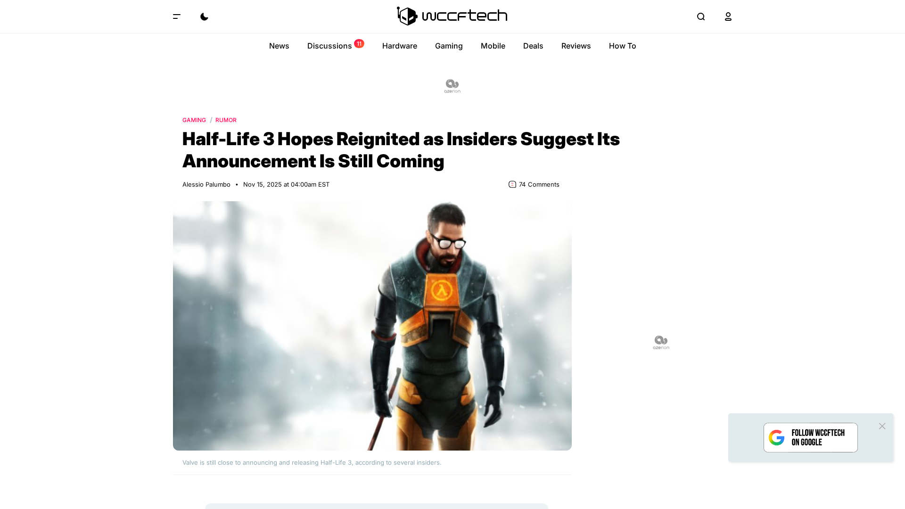The width and height of the screenshot is (905, 509).
Task: Close the Follow Wccftech on Google popup
Action: [882, 426]
